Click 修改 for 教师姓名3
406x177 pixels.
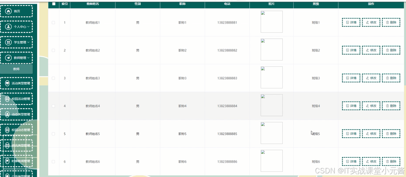coord(371,78)
